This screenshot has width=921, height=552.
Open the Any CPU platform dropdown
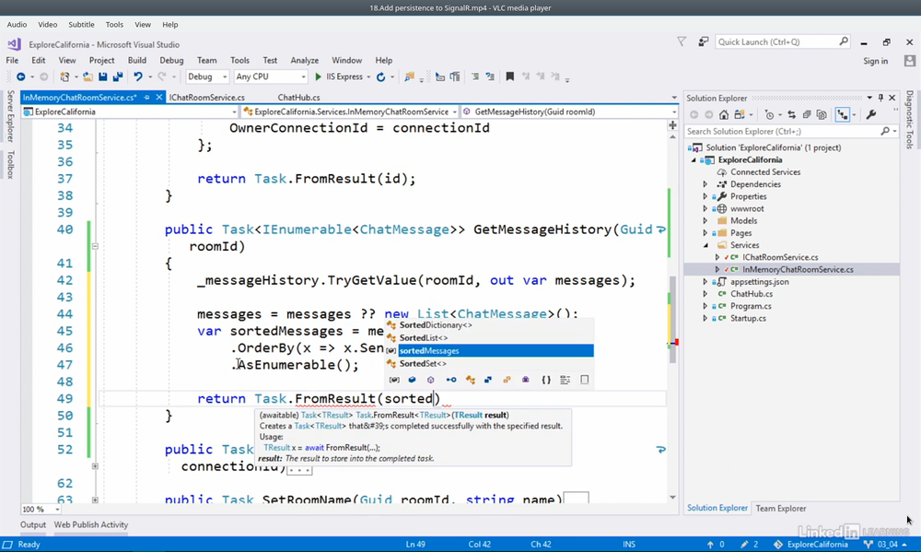tap(270, 77)
